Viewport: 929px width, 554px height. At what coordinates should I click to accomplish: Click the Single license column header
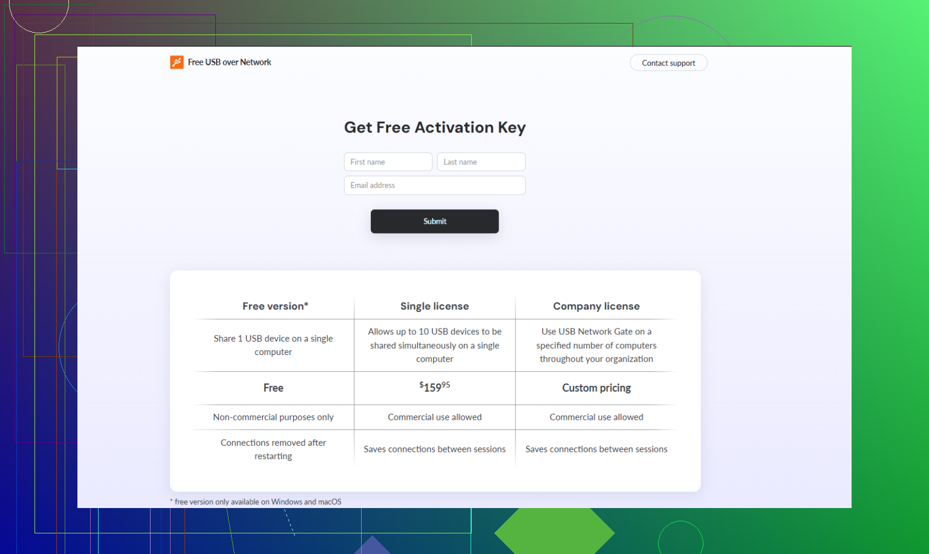tap(434, 306)
